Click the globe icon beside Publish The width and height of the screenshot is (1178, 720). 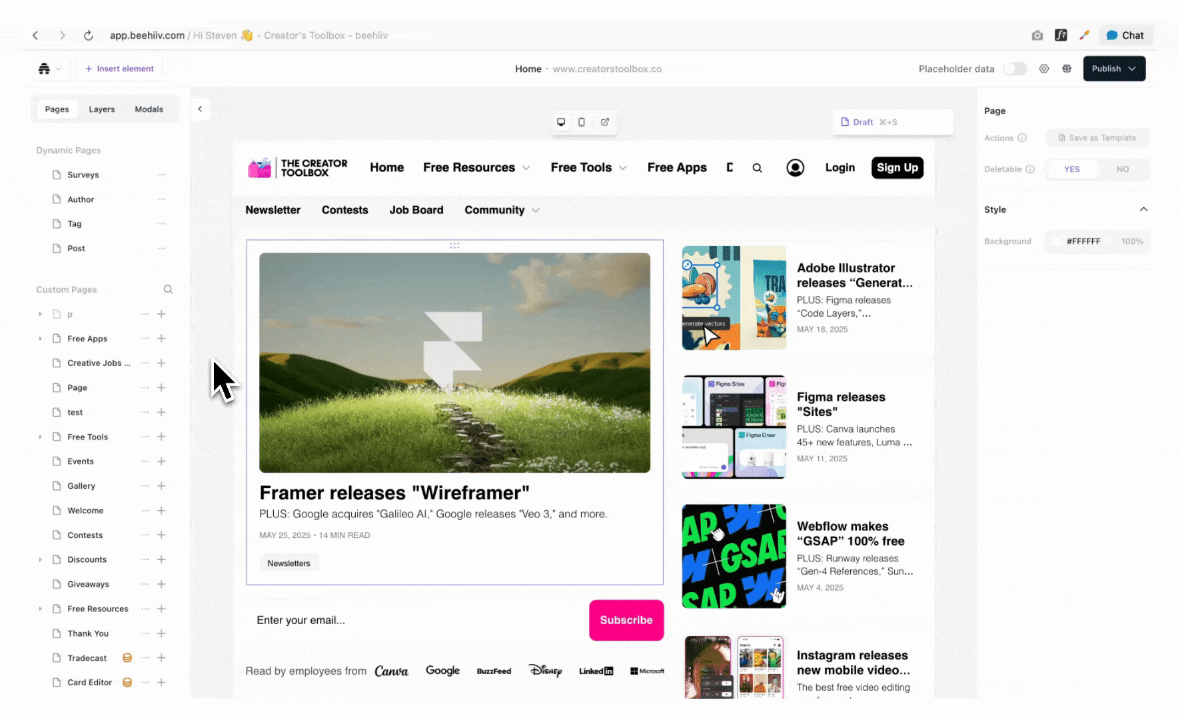[x=1067, y=69]
